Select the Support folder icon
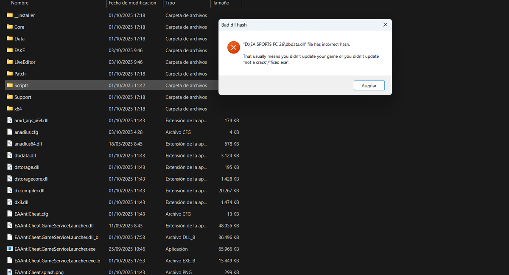Image resolution: width=509 pixels, height=275 pixels. (x=10, y=97)
